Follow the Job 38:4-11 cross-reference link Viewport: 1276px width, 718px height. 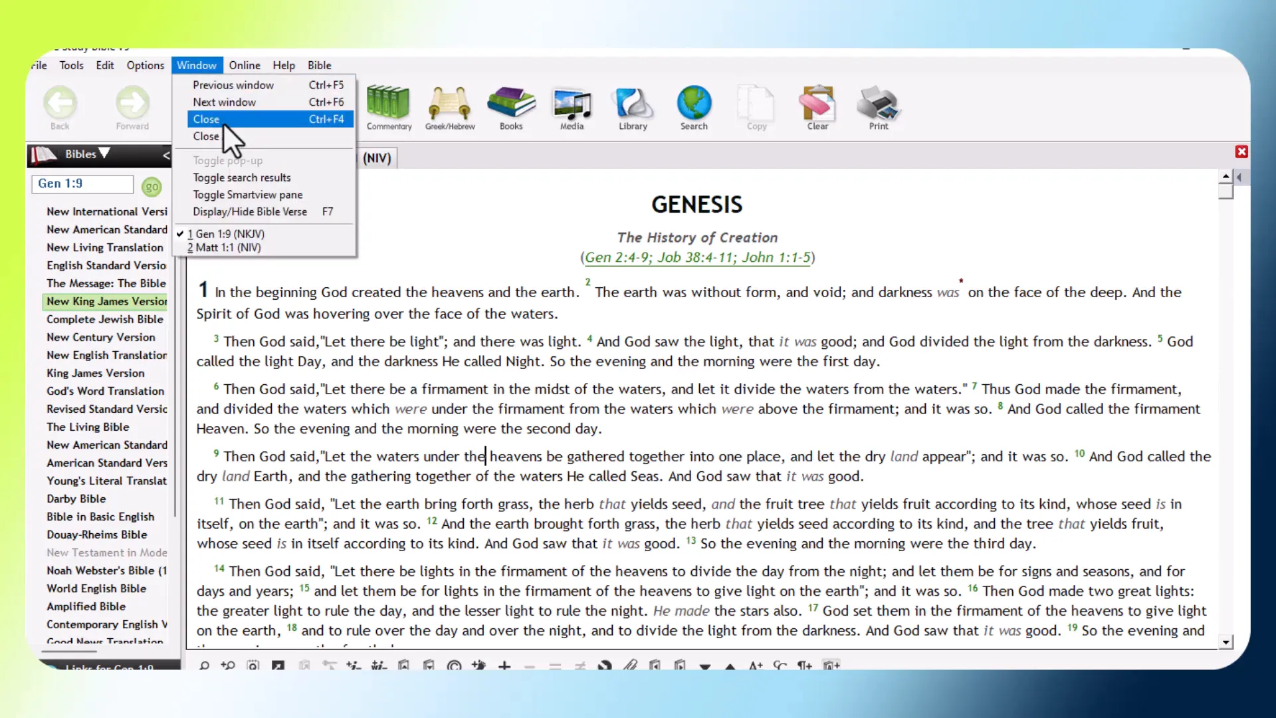[695, 257]
